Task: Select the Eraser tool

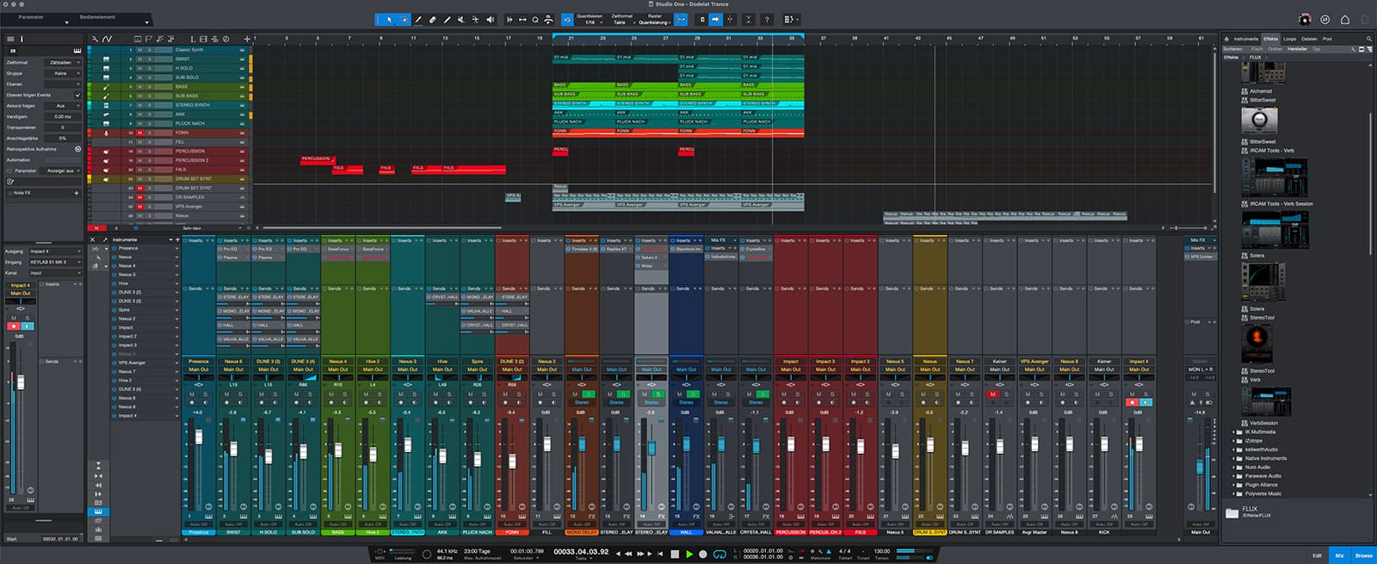Action: (433, 19)
